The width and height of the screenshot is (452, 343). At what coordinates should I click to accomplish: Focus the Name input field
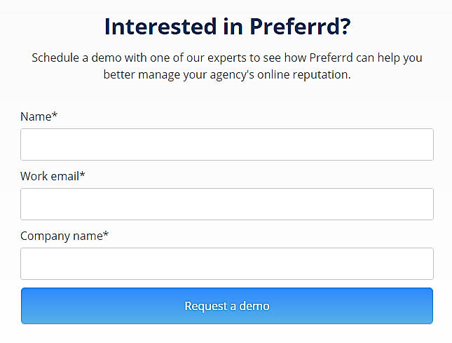(x=226, y=144)
